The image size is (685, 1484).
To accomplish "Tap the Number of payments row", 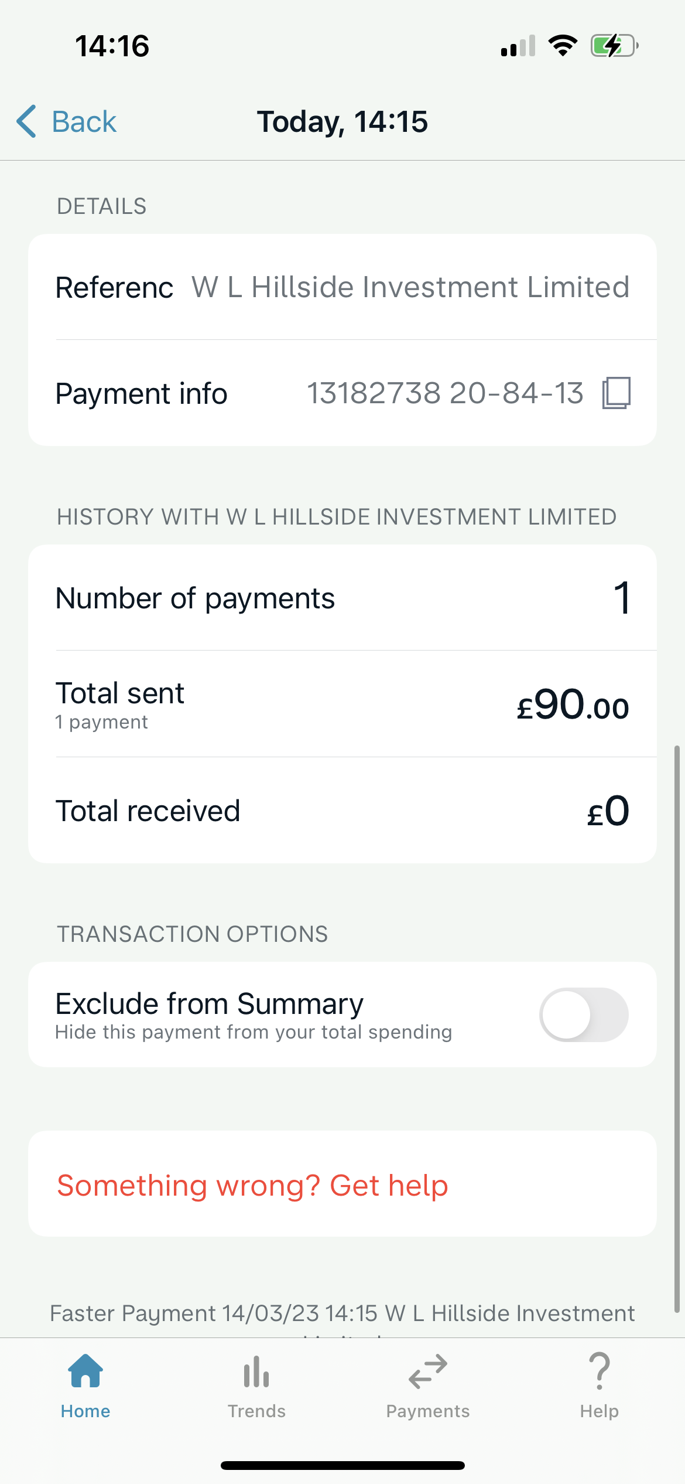I will click(x=342, y=598).
